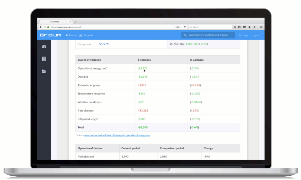Open the buildings icon in sidebar
Viewport: 301px width, 180px height.
[44, 59]
